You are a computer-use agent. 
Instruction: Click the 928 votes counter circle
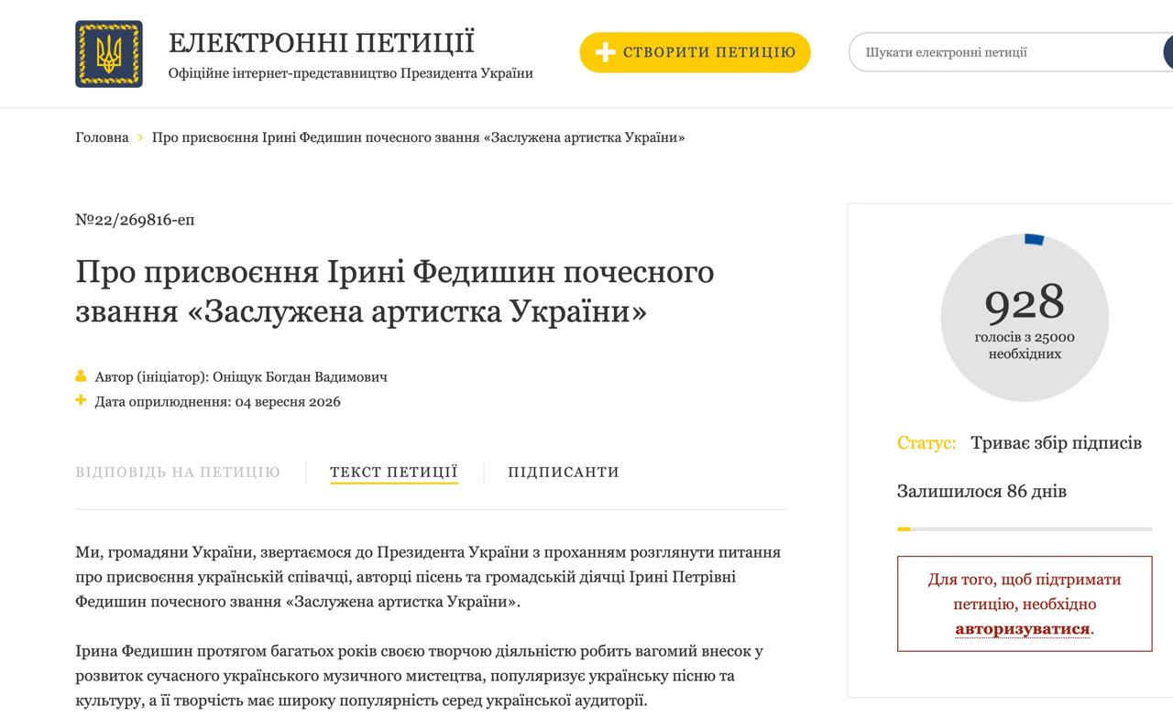pyautogui.click(x=1025, y=318)
